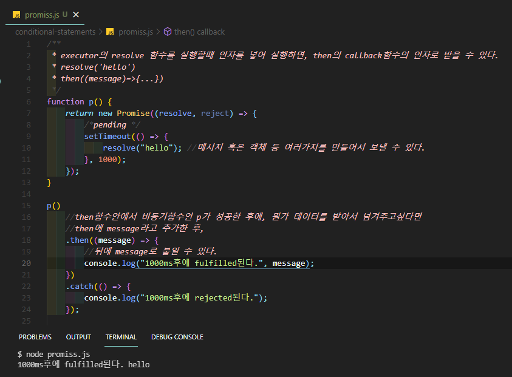
Task: Click console.log rejected line 23
Action: click(176, 297)
